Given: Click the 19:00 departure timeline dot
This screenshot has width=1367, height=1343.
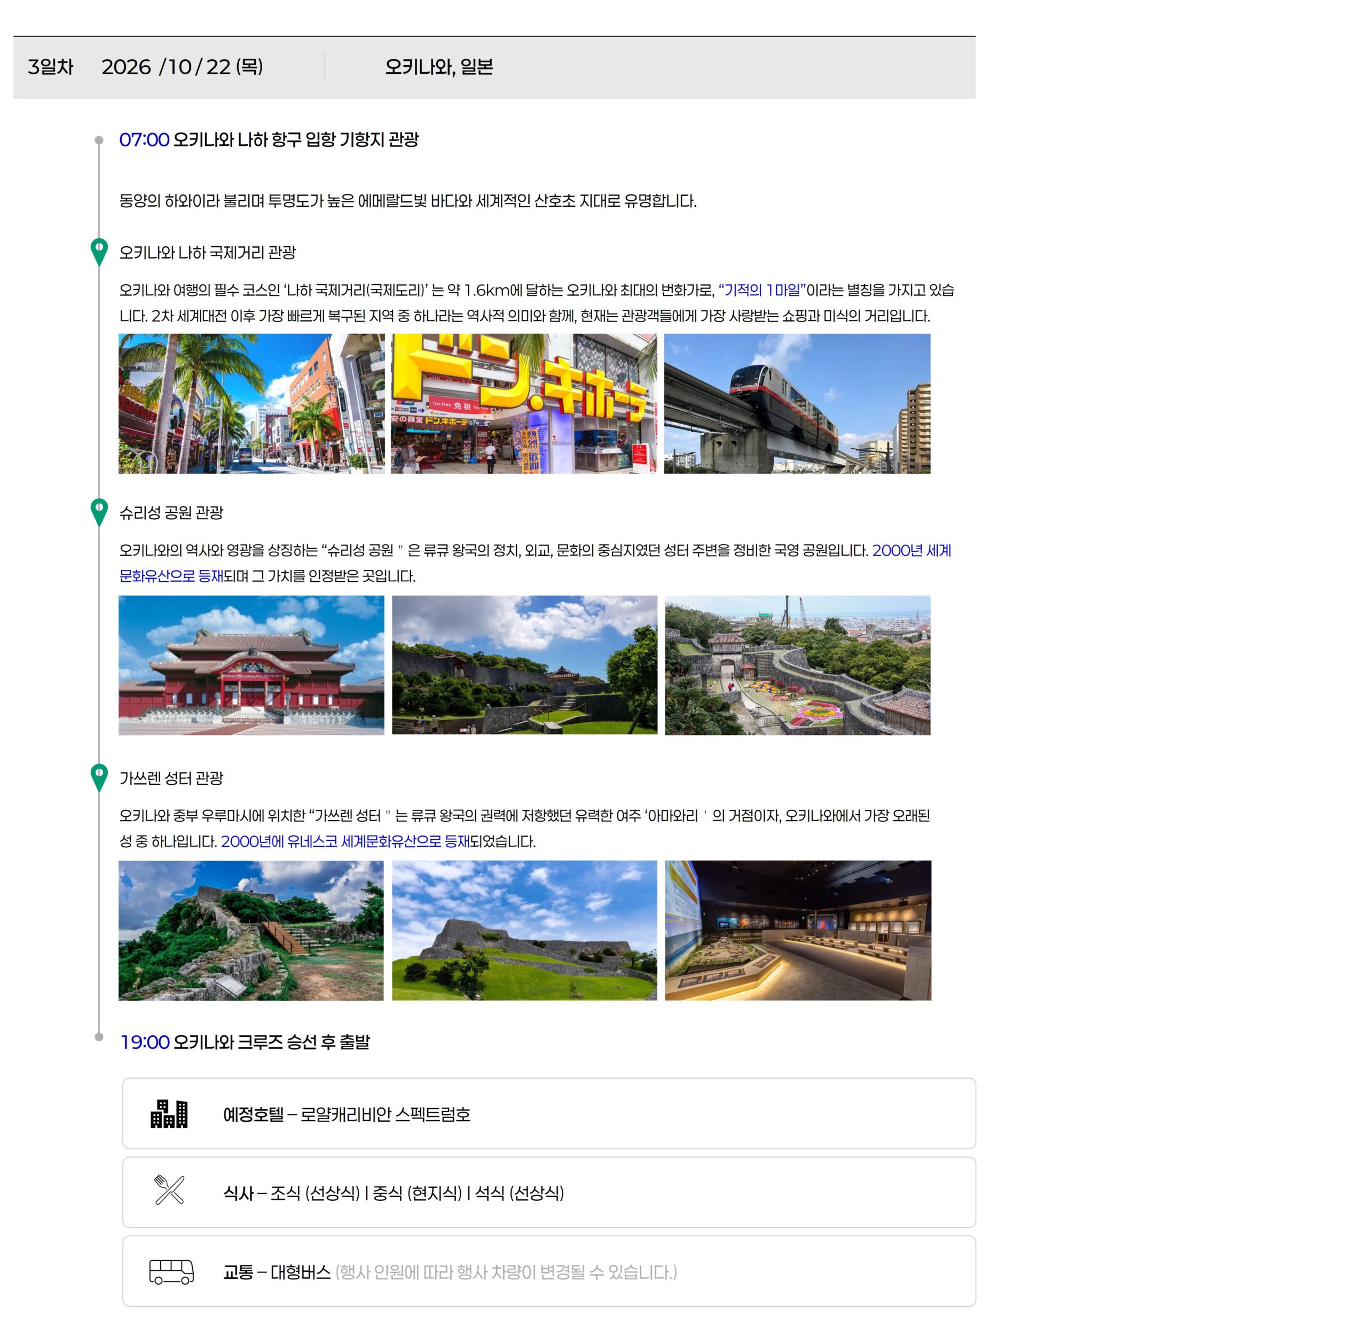Looking at the screenshot, I should 99,1037.
